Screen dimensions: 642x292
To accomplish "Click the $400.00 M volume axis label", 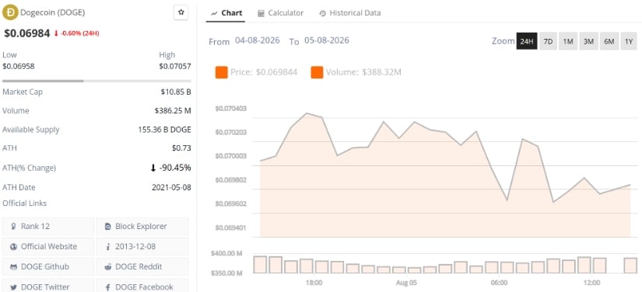I will tap(226, 254).
